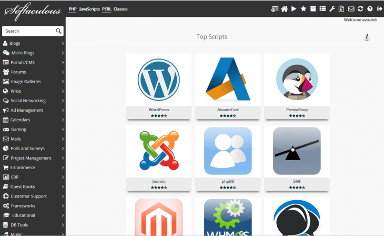Select the WHMCS gear logo thumbnail
Screen dimensions: 384x236
click(228, 217)
